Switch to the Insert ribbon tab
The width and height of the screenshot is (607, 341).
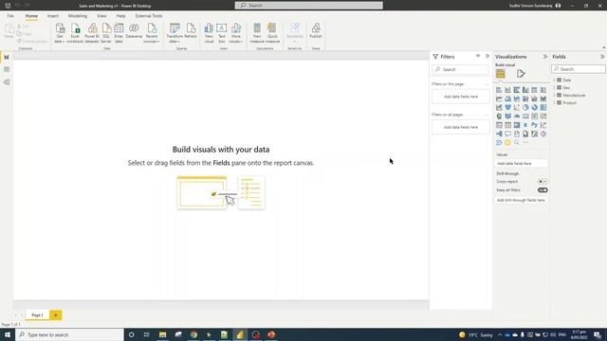(x=53, y=16)
